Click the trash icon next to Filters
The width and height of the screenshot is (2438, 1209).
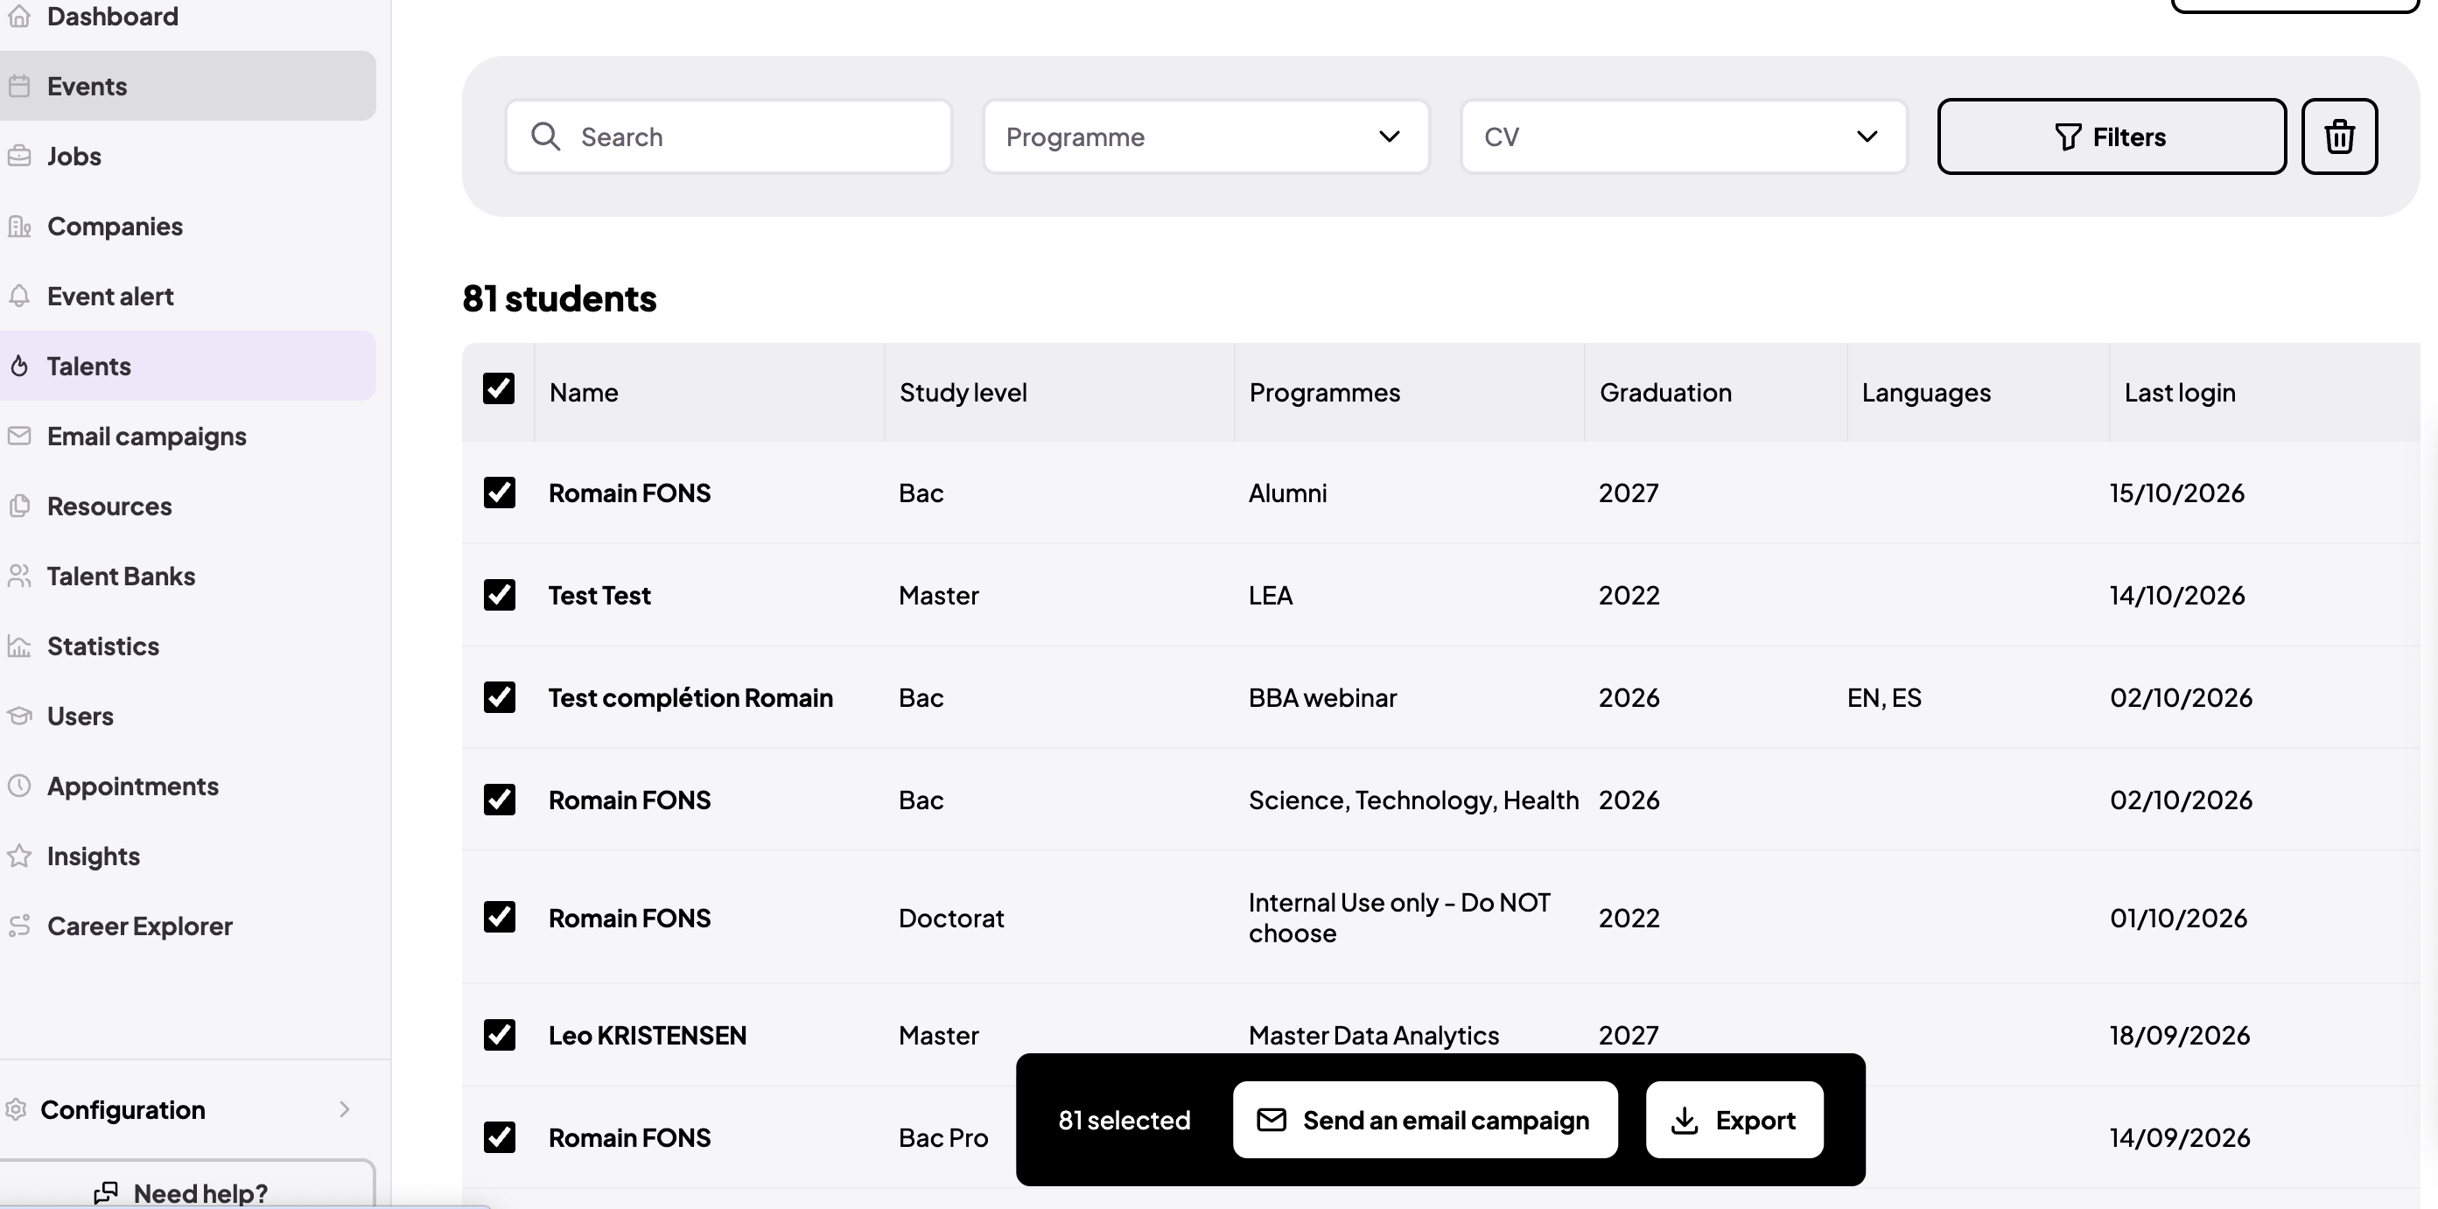pos(2340,136)
